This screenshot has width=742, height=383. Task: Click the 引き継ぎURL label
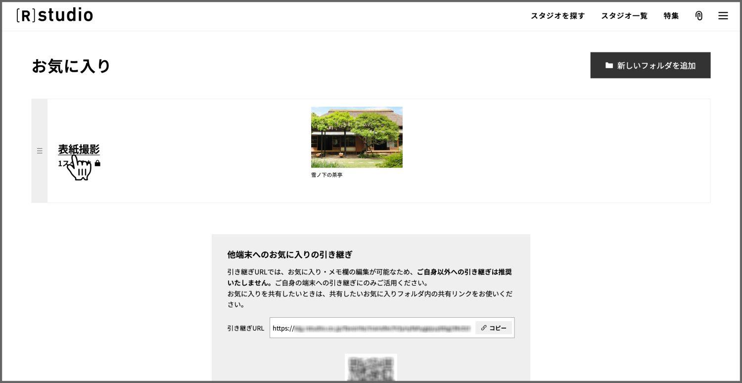pos(245,328)
